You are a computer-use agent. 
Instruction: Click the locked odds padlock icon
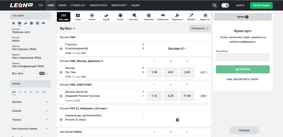[x=177, y=120]
